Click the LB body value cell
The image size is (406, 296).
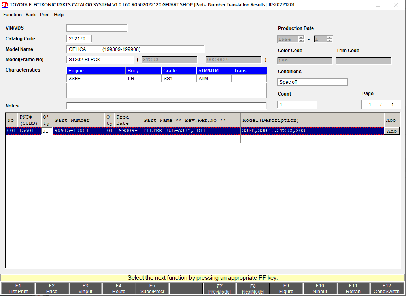point(144,78)
